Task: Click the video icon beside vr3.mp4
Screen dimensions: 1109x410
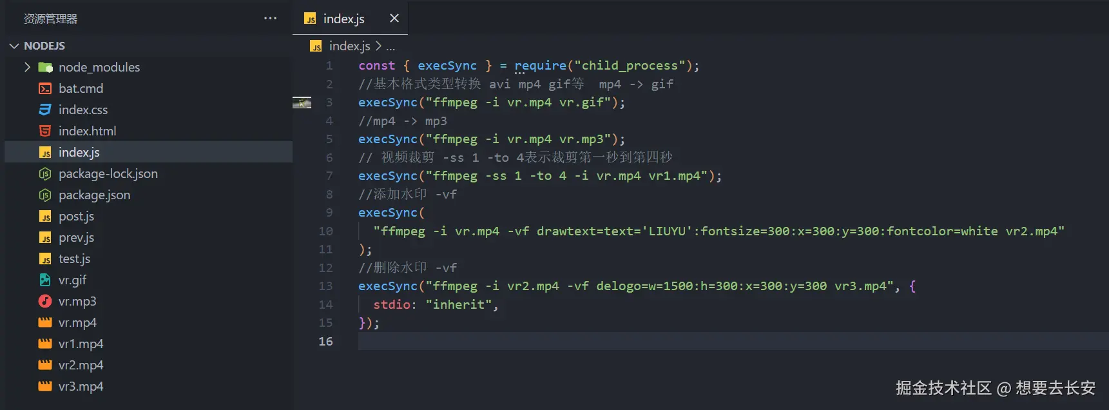Action: pyautogui.click(x=45, y=386)
